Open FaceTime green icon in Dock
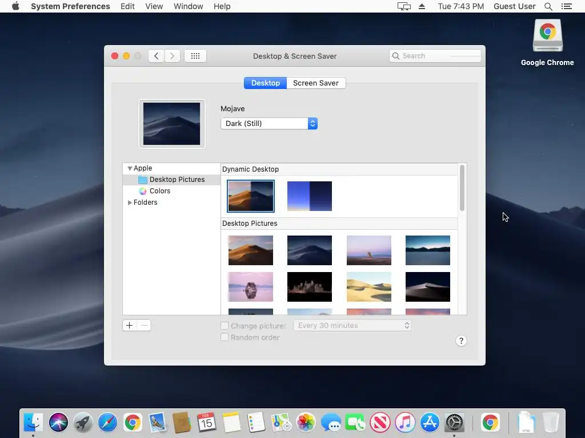 pos(355,423)
